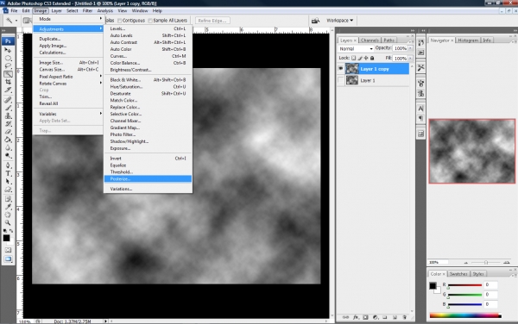
Task: Switch to the Swatches tab
Action: [458, 274]
